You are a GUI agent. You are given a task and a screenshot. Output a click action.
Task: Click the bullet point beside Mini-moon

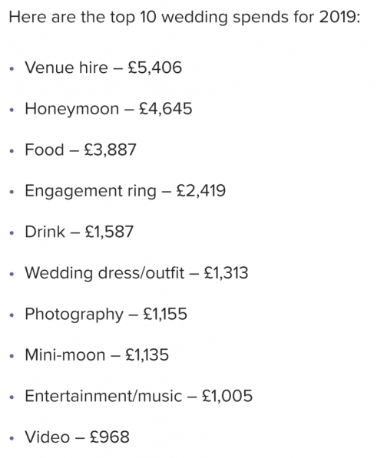coord(12,357)
